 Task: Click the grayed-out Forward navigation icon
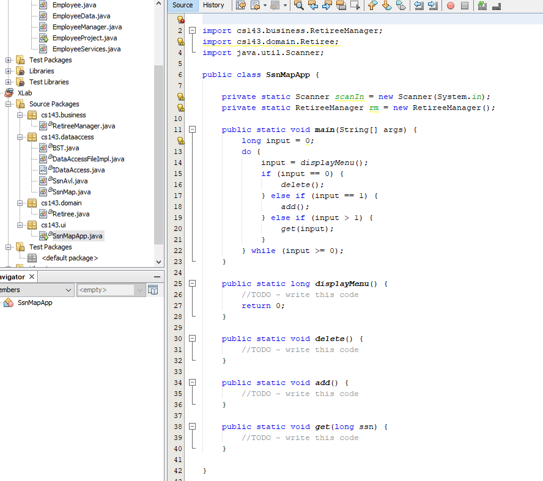[x=275, y=5]
